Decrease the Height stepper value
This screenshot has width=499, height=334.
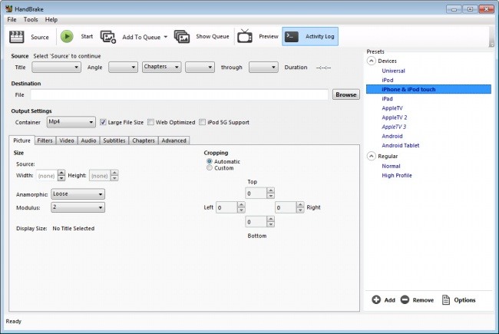click(x=114, y=178)
